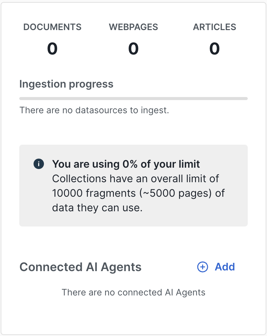Select the DOCUMENTS stat label
267x336 pixels.
(x=52, y=27)
